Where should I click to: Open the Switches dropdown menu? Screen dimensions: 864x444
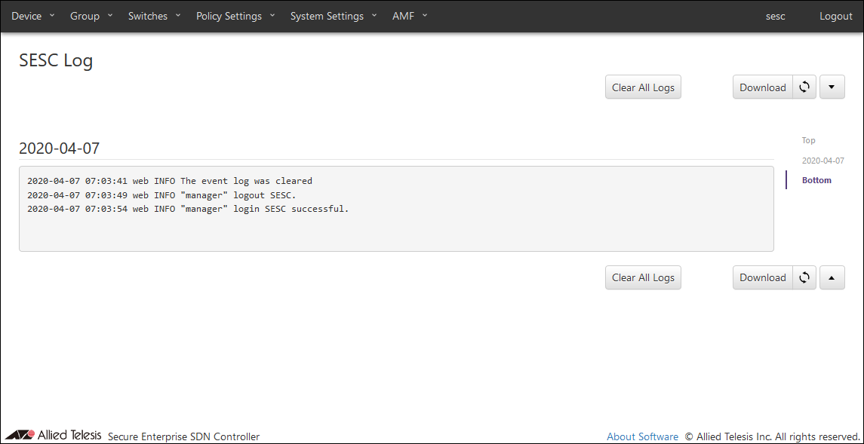[x=154, y=16]
